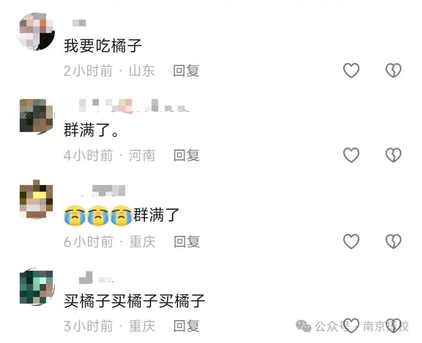Dislike the 群满了。 comment from 河南
Viewport: 422px width, 343px height.
click(x=393, y=155)
